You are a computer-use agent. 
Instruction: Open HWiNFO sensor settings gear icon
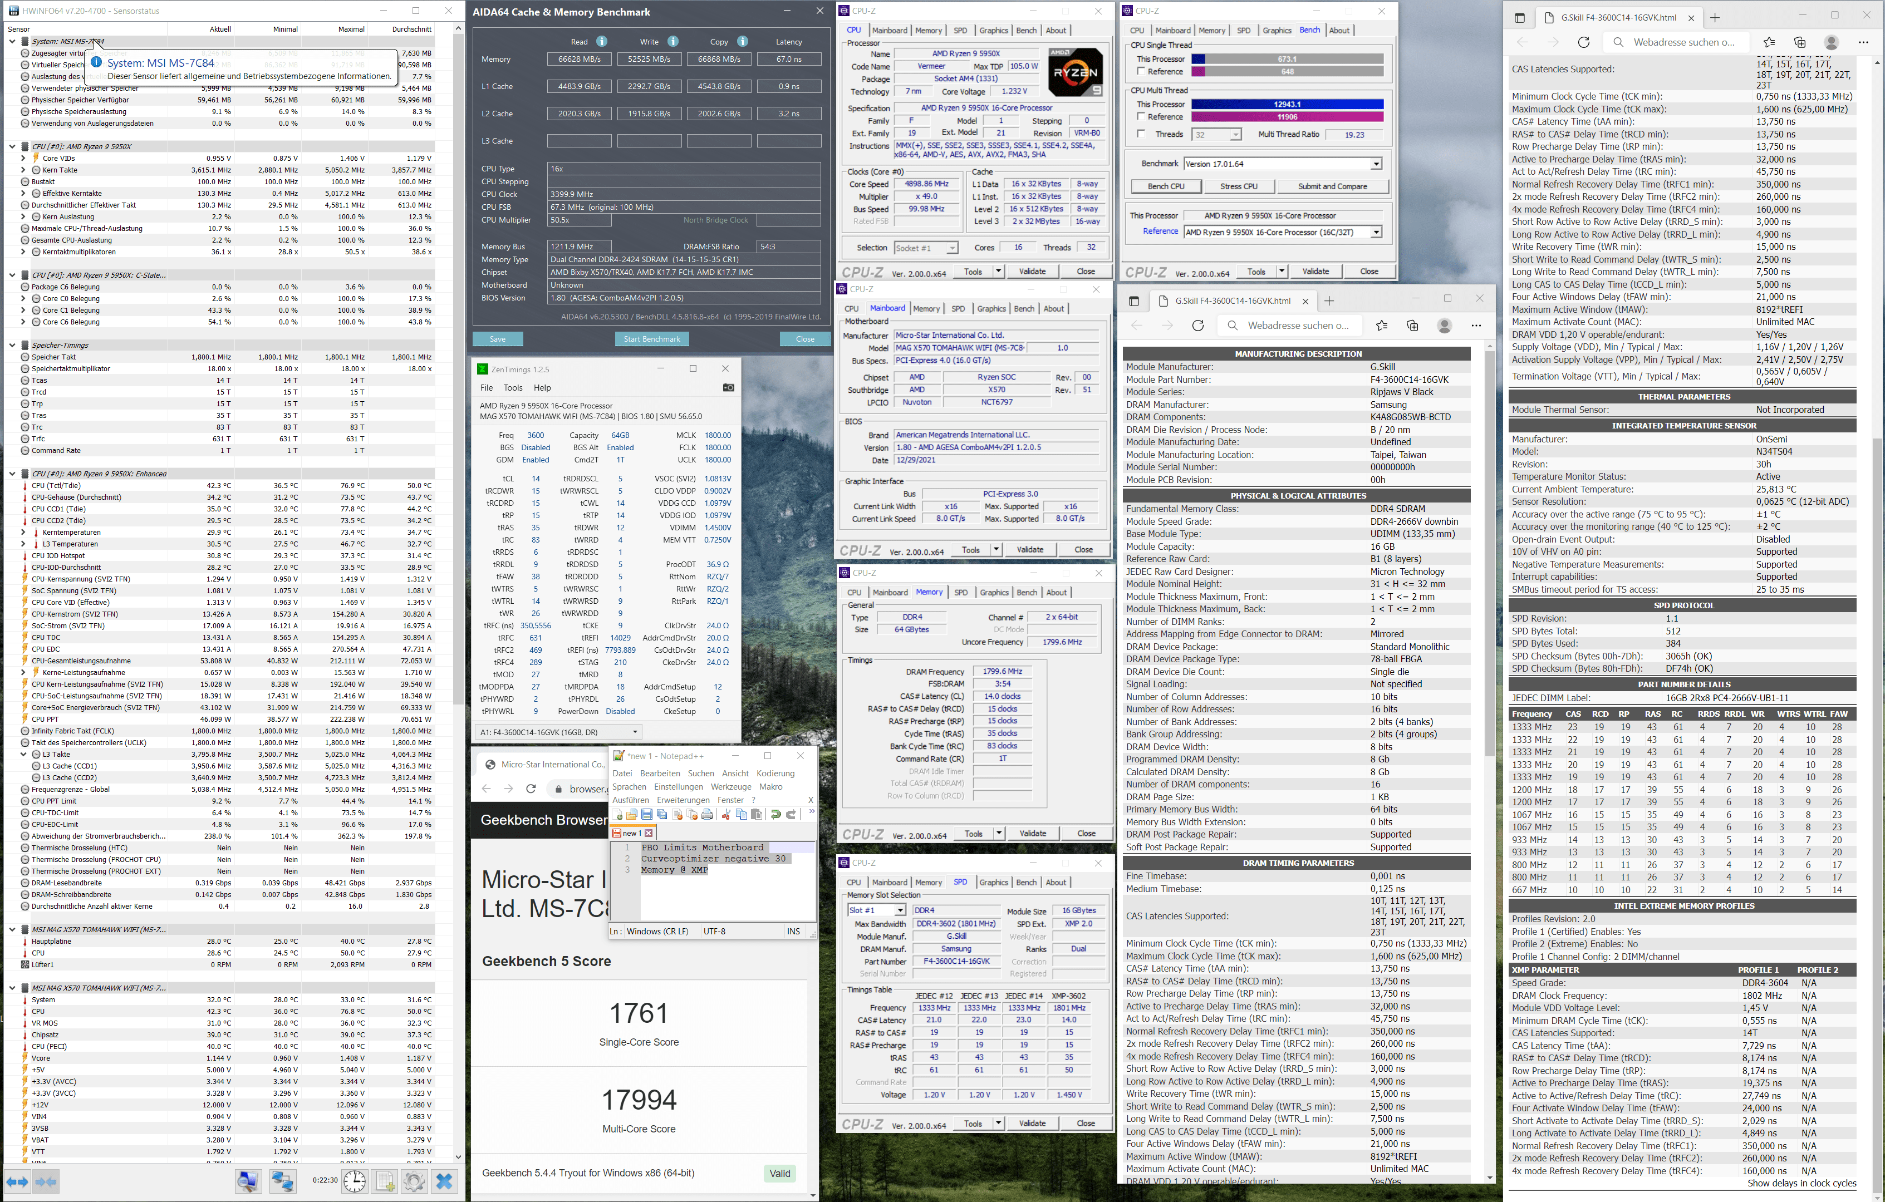click(x=414, y=1181)
